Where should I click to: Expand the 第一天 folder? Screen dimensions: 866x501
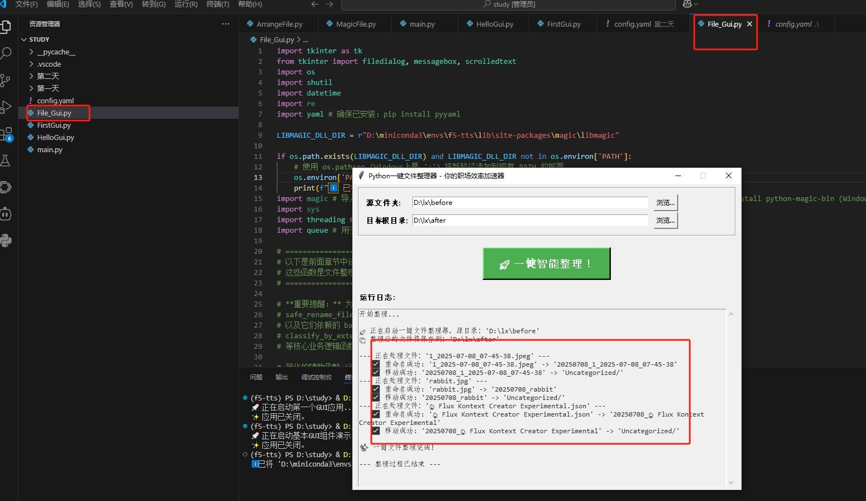(x=31, y=88)
